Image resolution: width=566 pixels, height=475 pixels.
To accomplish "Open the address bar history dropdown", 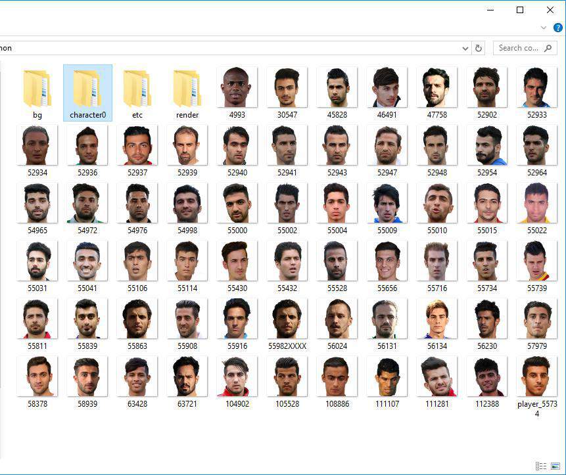I will 465,48.
